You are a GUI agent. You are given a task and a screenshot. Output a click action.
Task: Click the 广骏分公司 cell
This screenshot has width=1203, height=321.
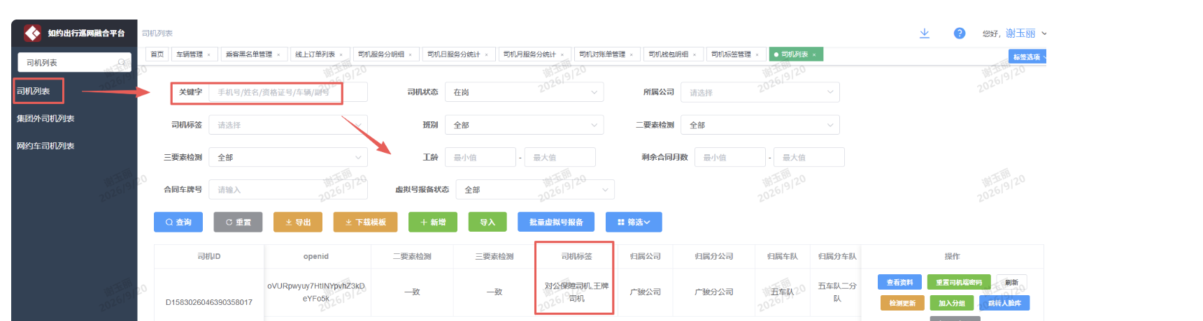[x=714, y=292]
